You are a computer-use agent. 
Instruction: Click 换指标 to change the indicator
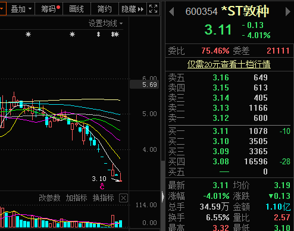104,198
